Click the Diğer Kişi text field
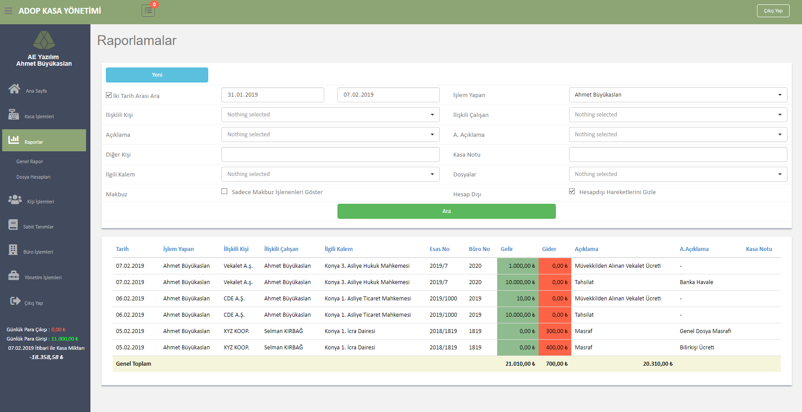The height and width of the screenshot is (412, 802). coord(330,154)
